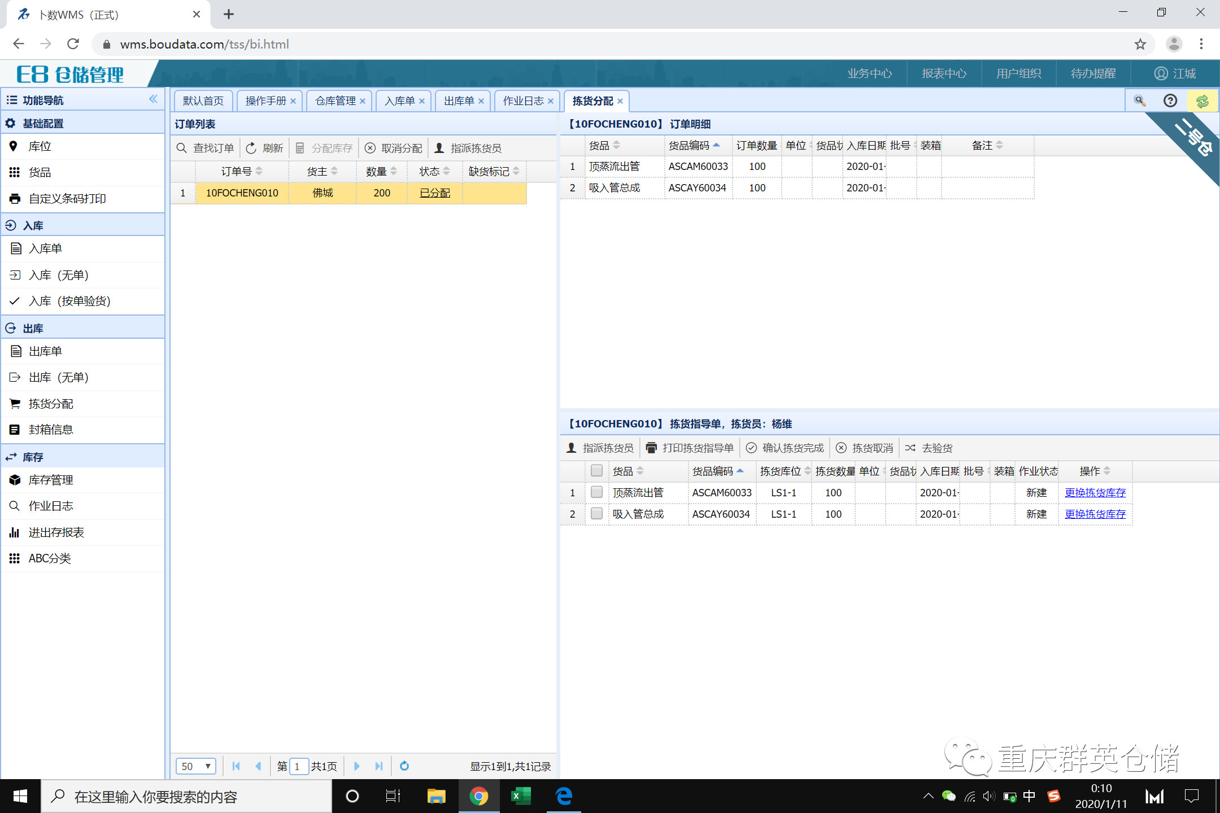
Task: Open 出库(无单) in the sidebar
Action: tap(83, 377)
